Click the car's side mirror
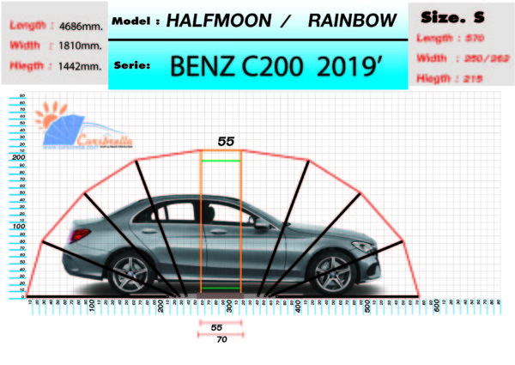 click(262, 223)
